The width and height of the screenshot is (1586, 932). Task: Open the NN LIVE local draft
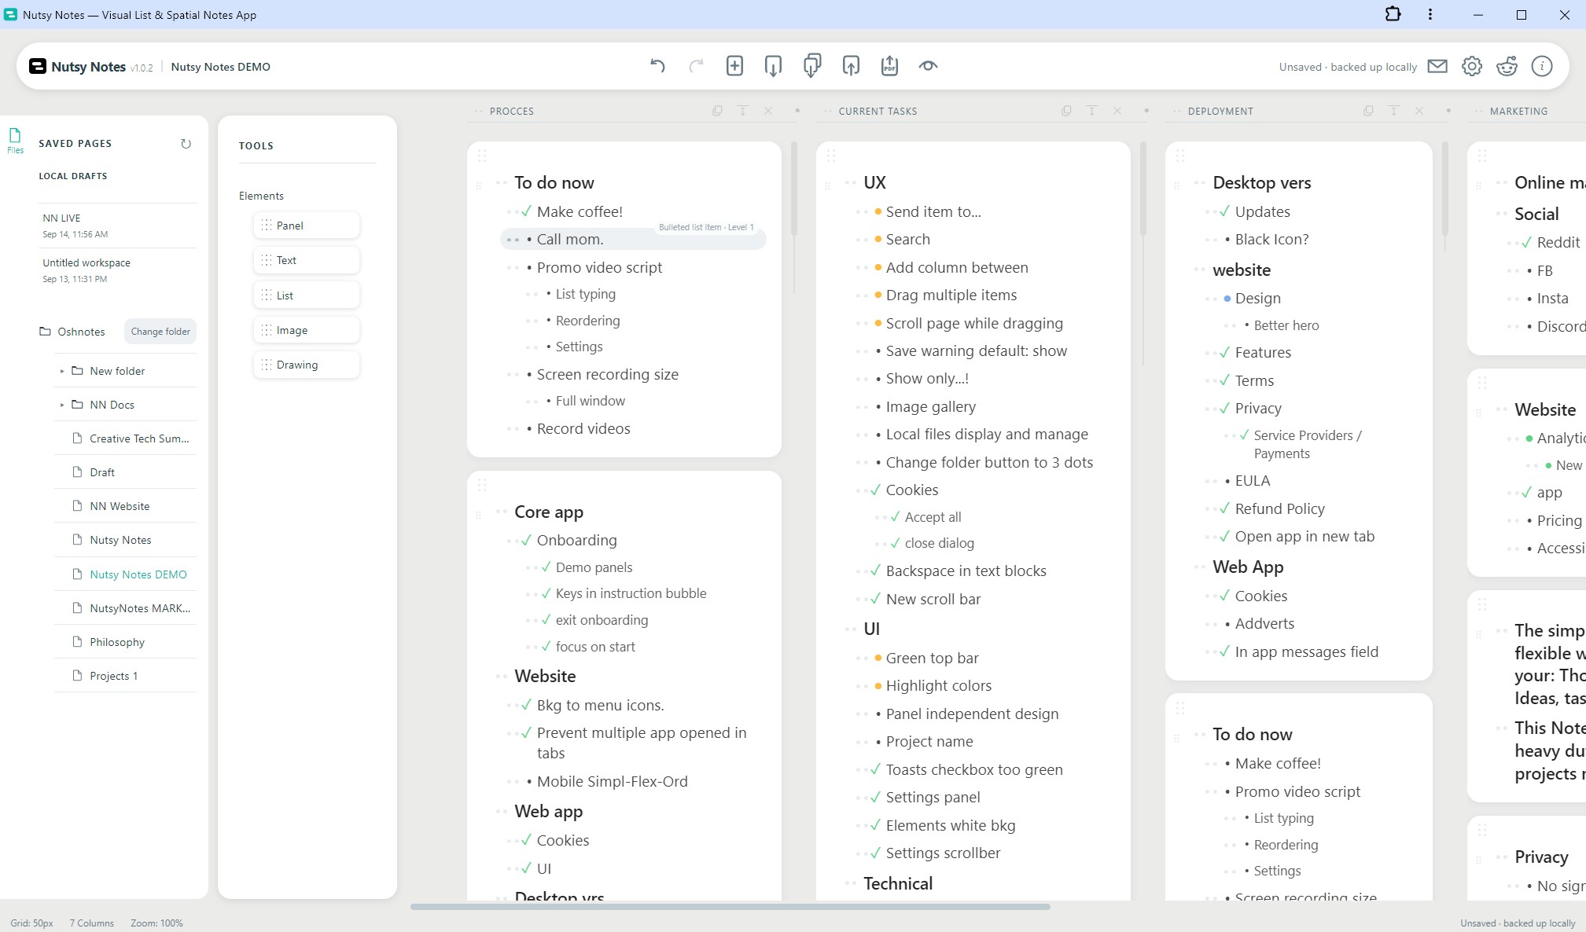(118, 226)
